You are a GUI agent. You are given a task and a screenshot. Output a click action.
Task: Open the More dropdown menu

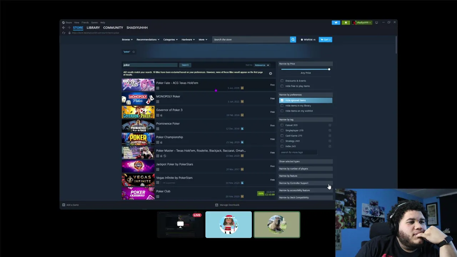click(203, 40)
